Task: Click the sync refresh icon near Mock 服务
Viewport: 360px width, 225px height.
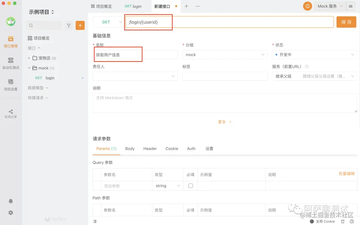Action: point(307,6)
